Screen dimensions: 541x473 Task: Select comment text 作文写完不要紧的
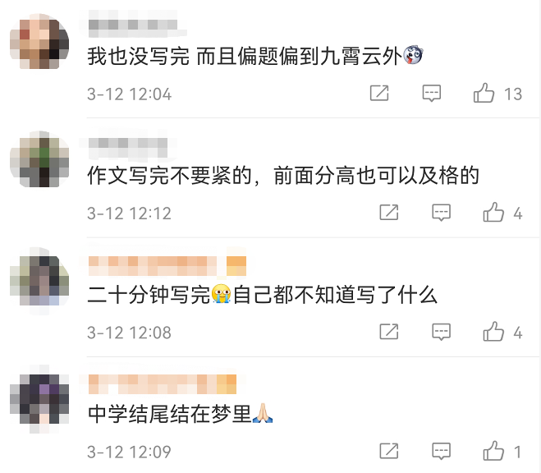coord(169,175)
